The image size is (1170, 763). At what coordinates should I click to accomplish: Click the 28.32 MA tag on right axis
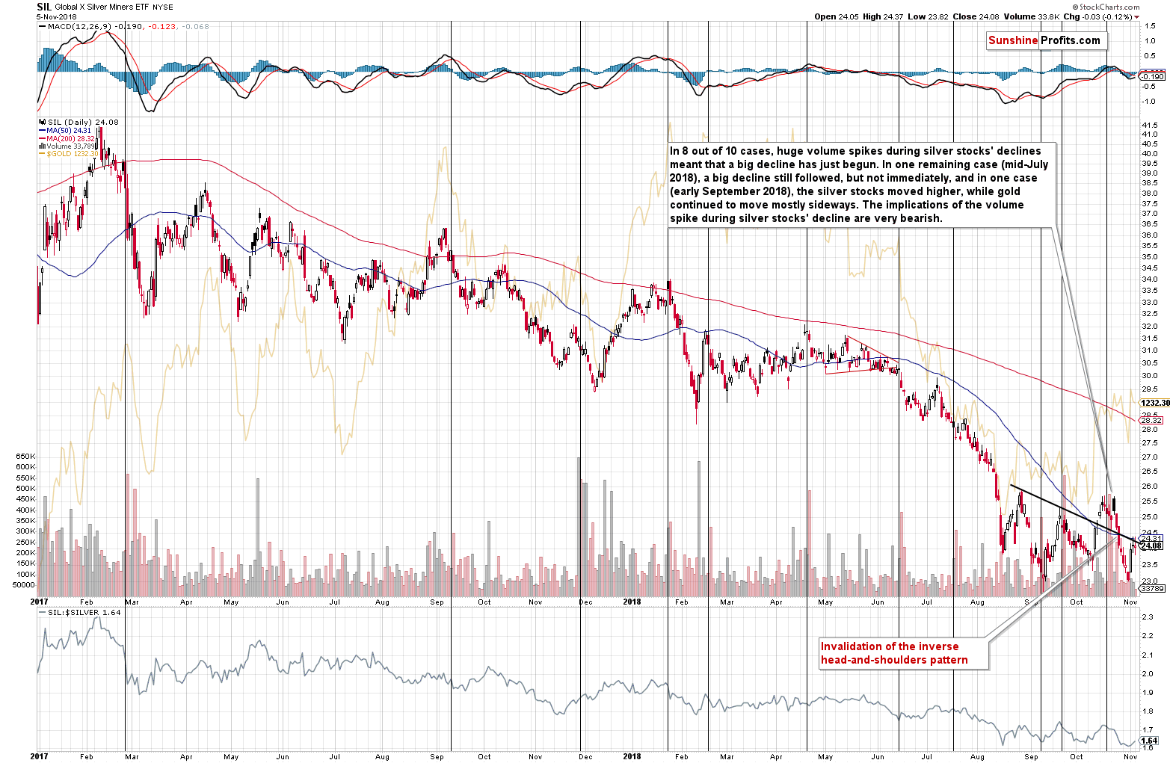coord(1152,421)
